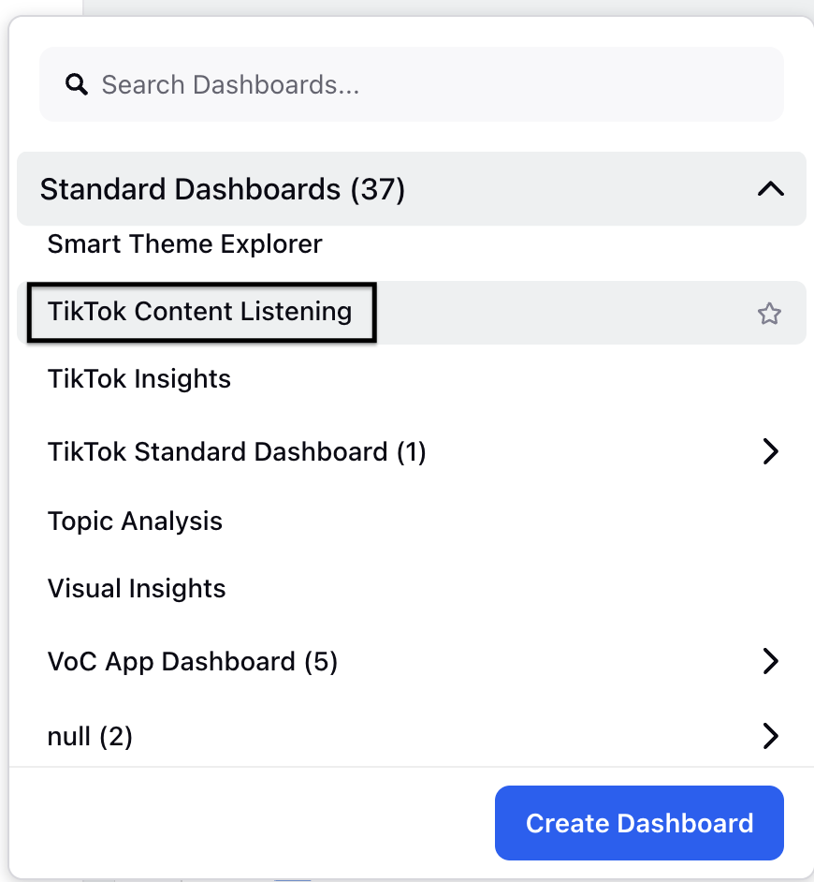Click the Standard Dashboards (37) header
This screenshot has width=814, height=882.
[412, 189]
